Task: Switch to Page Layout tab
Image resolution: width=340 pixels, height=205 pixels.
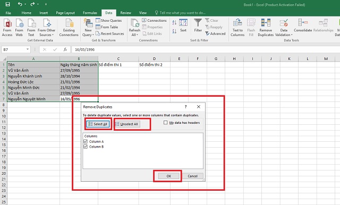Action: tap(65, 13)
